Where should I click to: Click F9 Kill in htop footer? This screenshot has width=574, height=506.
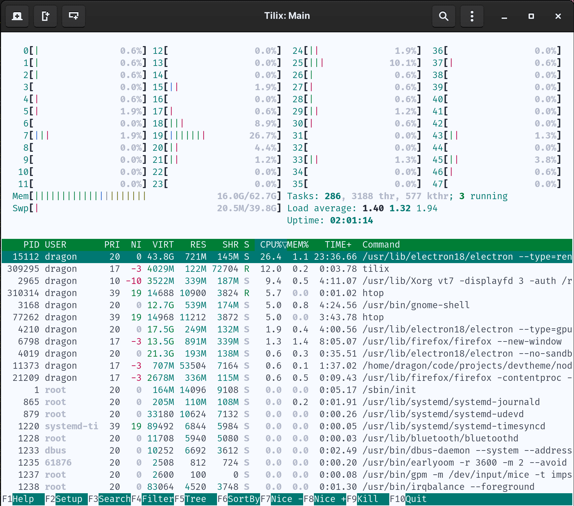367,499
